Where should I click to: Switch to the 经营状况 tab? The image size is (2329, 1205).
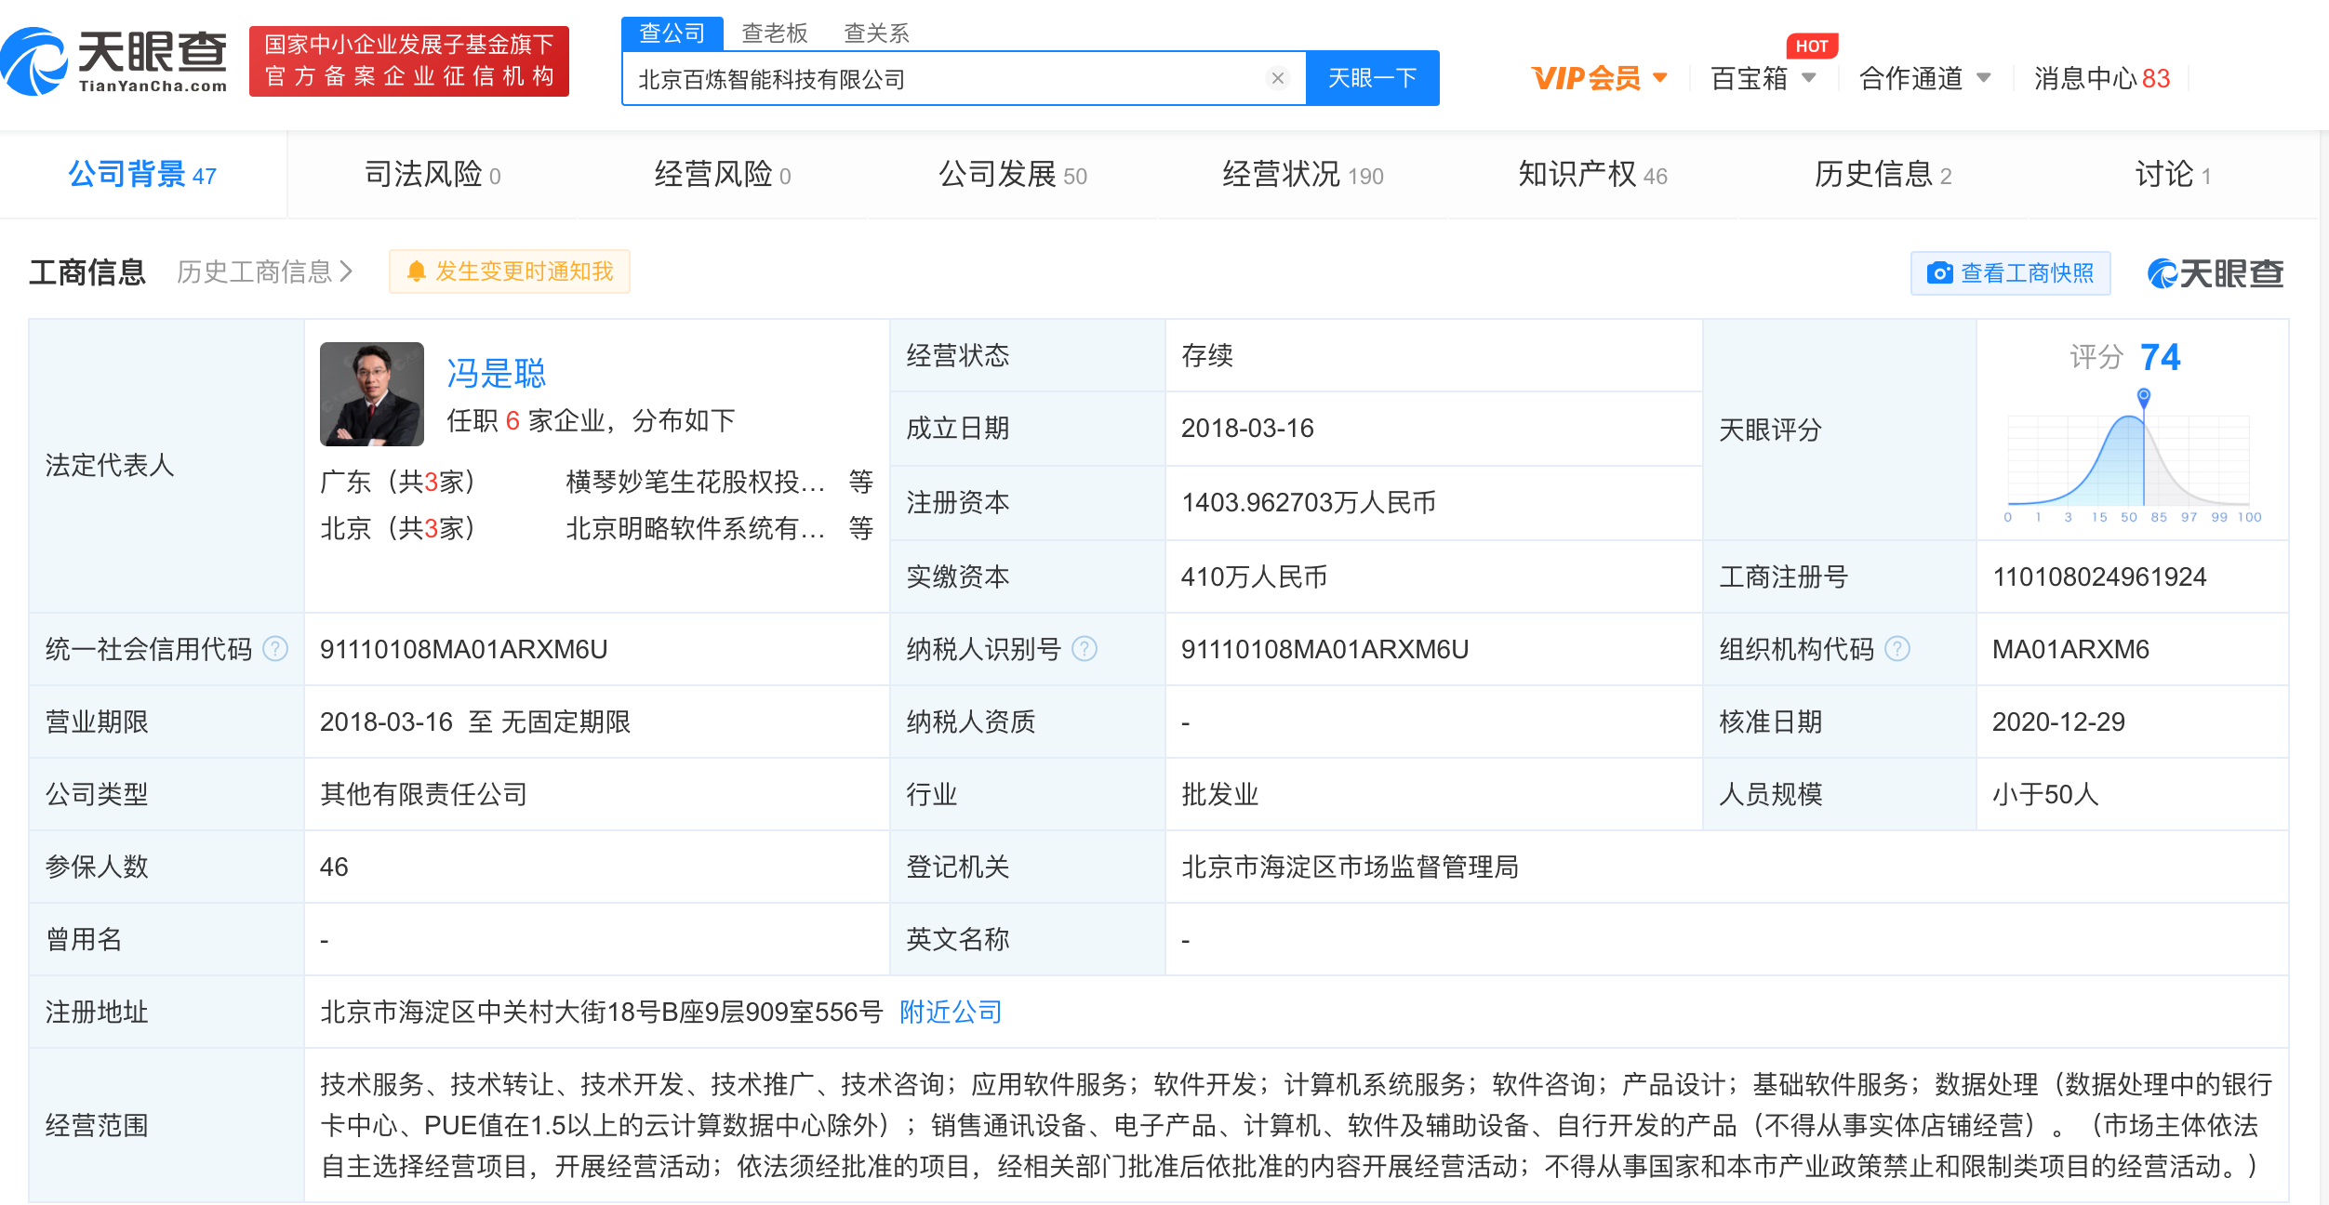(x=1303, y=175)
